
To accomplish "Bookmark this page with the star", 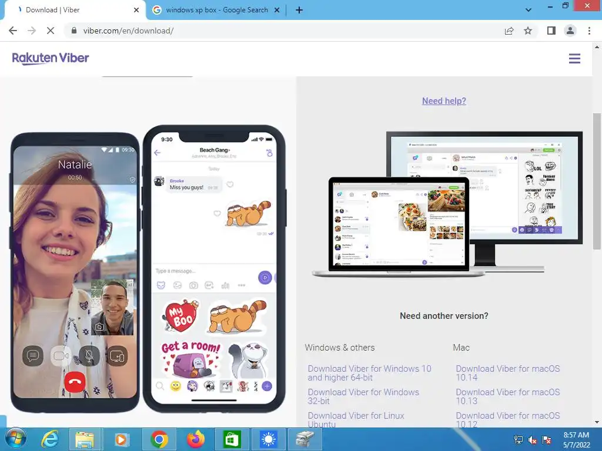I will (528, 31).
